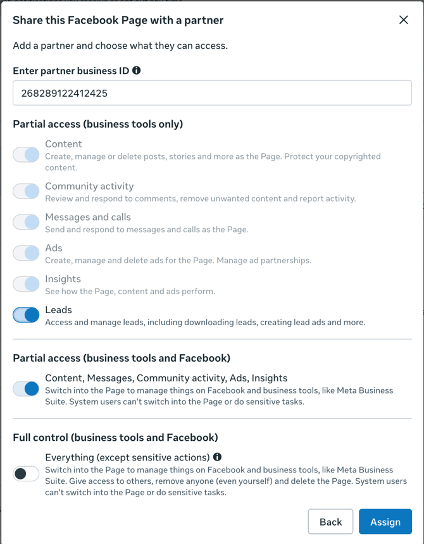This screenshot has height=544, width=424.
Task: Enable the Everything full control toggle
Action: [x=26, y=474]
